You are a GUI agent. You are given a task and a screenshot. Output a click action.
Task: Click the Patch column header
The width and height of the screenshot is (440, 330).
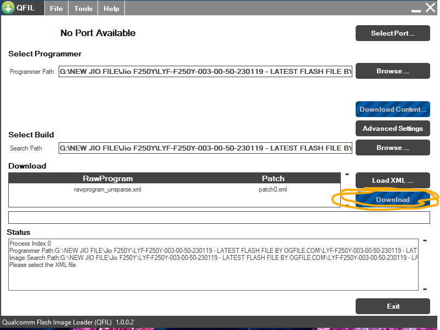(273, 178)
